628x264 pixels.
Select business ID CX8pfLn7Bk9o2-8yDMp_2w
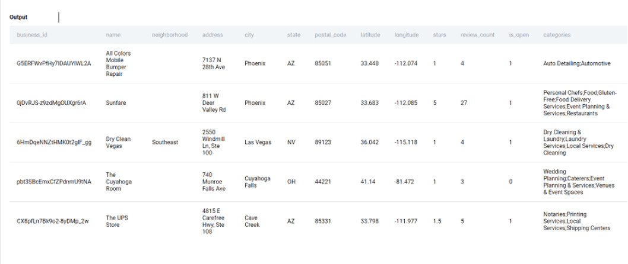[x=52, y=221]
